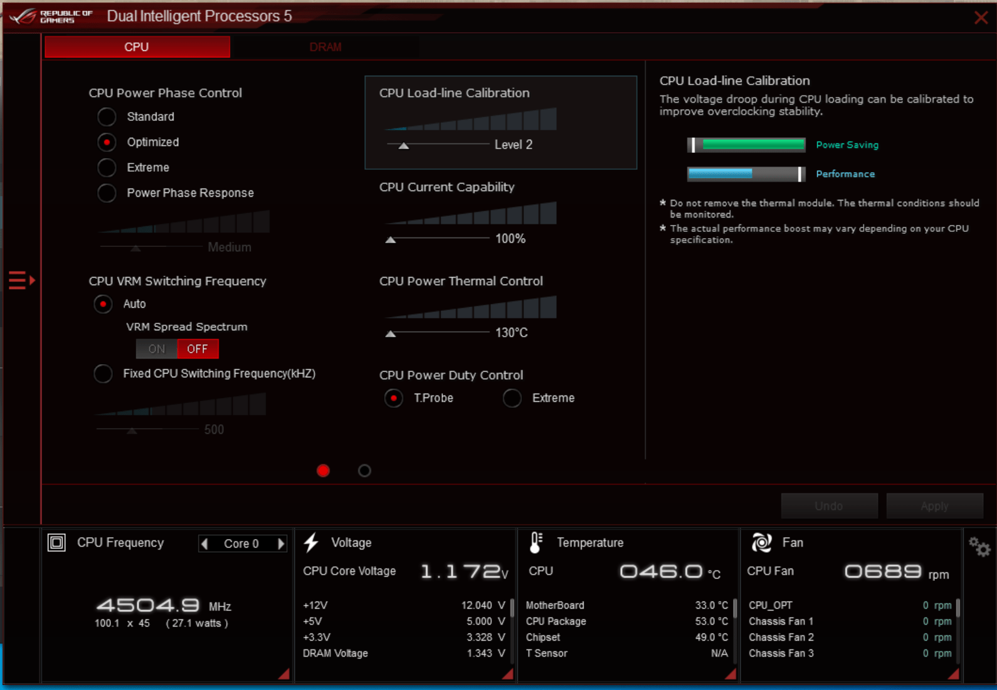Open the red side menu hamburger icon

point(21,280)
